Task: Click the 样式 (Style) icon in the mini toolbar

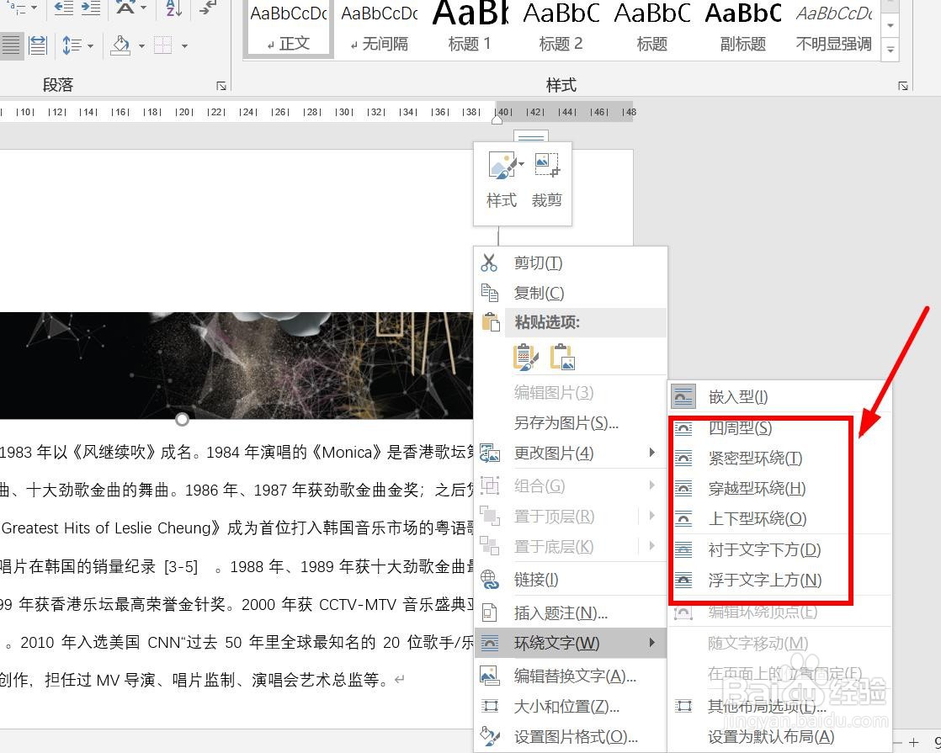Action: point(501,166)
